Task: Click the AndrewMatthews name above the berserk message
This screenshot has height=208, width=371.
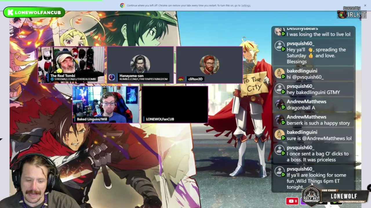Action: pyautogui.click(x=306, y=117)
